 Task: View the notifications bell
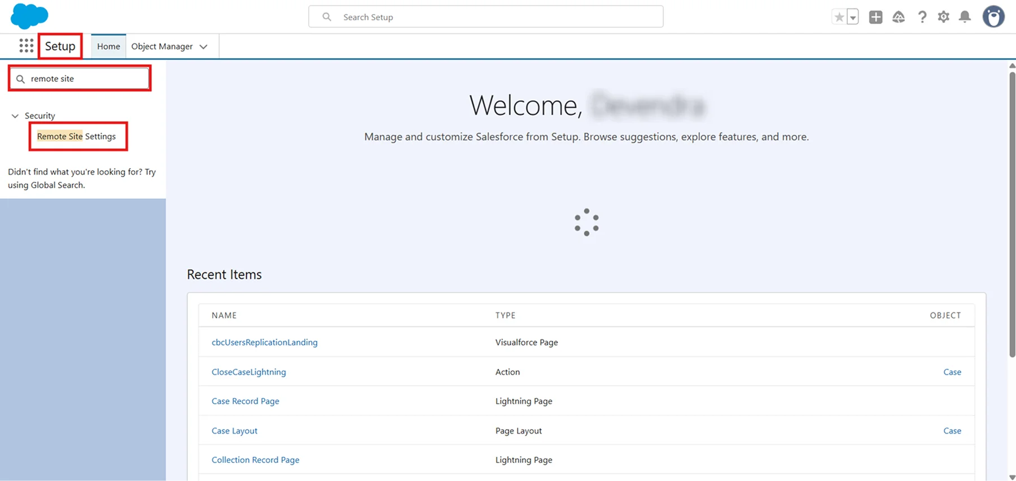(x=965, y=17)
